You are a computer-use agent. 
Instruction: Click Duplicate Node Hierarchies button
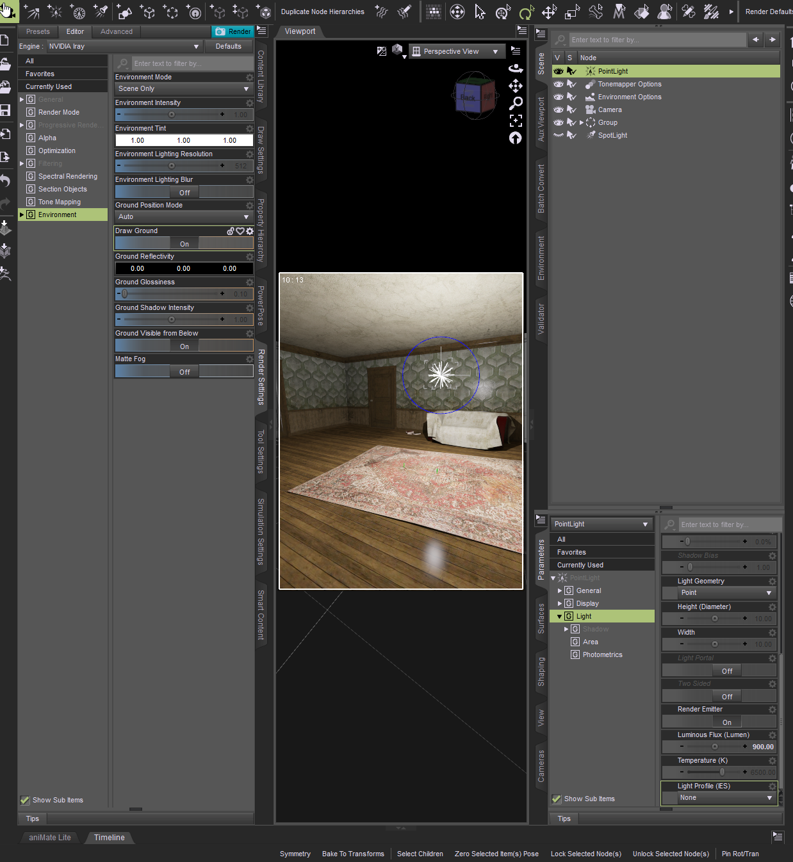pyautogui.click(x=322, y=12)
